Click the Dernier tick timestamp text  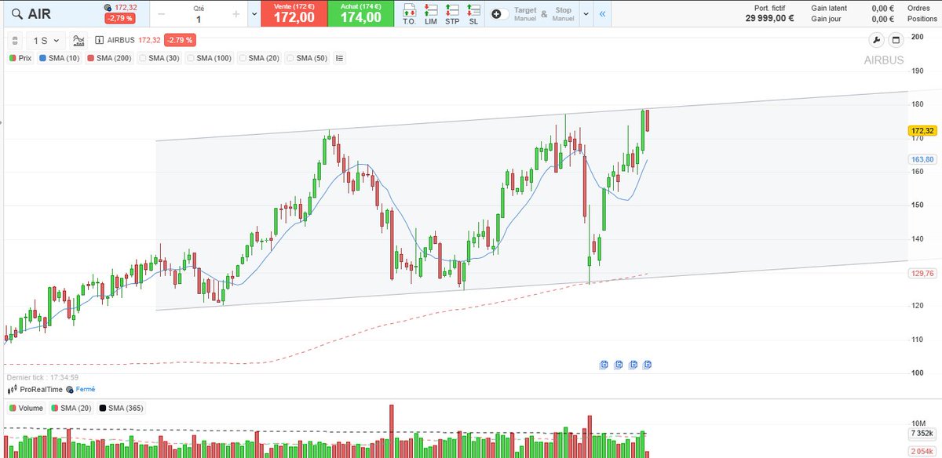click(x=42, y=377)
